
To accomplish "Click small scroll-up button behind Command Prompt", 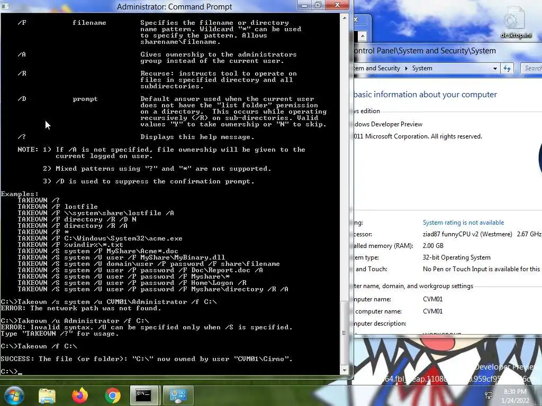I will click(362, 36).
